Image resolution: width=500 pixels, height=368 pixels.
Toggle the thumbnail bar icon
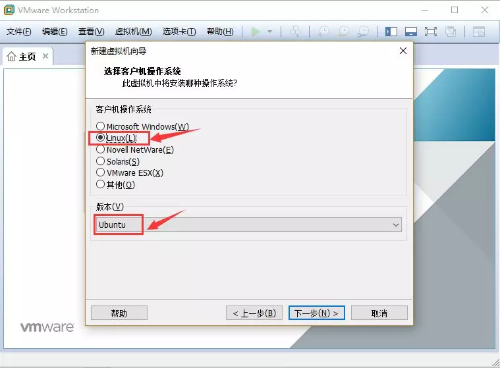(410, 32)
